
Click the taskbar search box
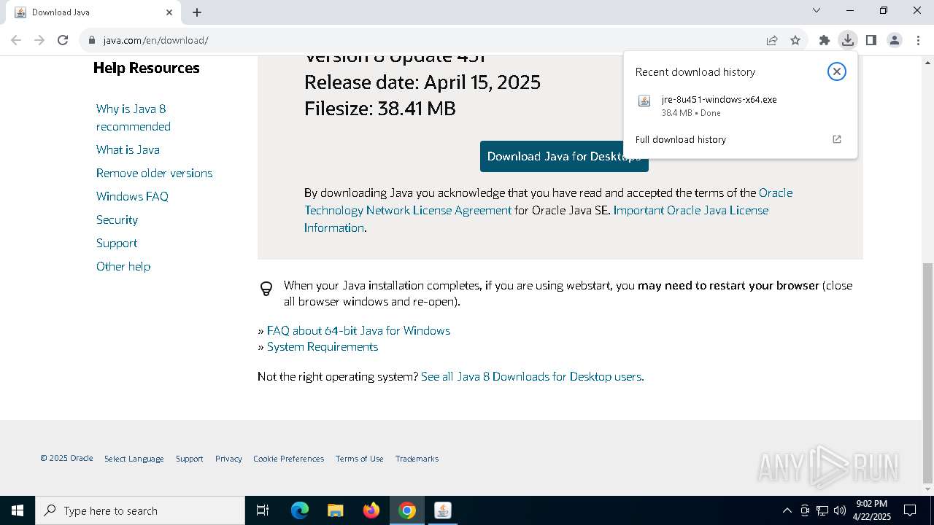140,510
